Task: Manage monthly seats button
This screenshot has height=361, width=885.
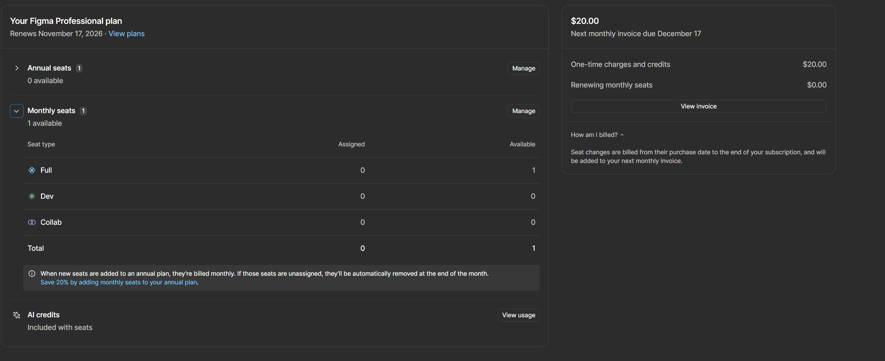Action: (523, 111)
